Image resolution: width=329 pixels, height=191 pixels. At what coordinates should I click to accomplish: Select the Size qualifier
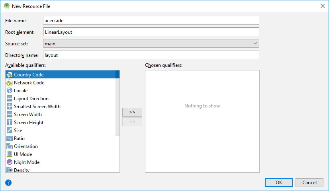(x=18, y=131)
